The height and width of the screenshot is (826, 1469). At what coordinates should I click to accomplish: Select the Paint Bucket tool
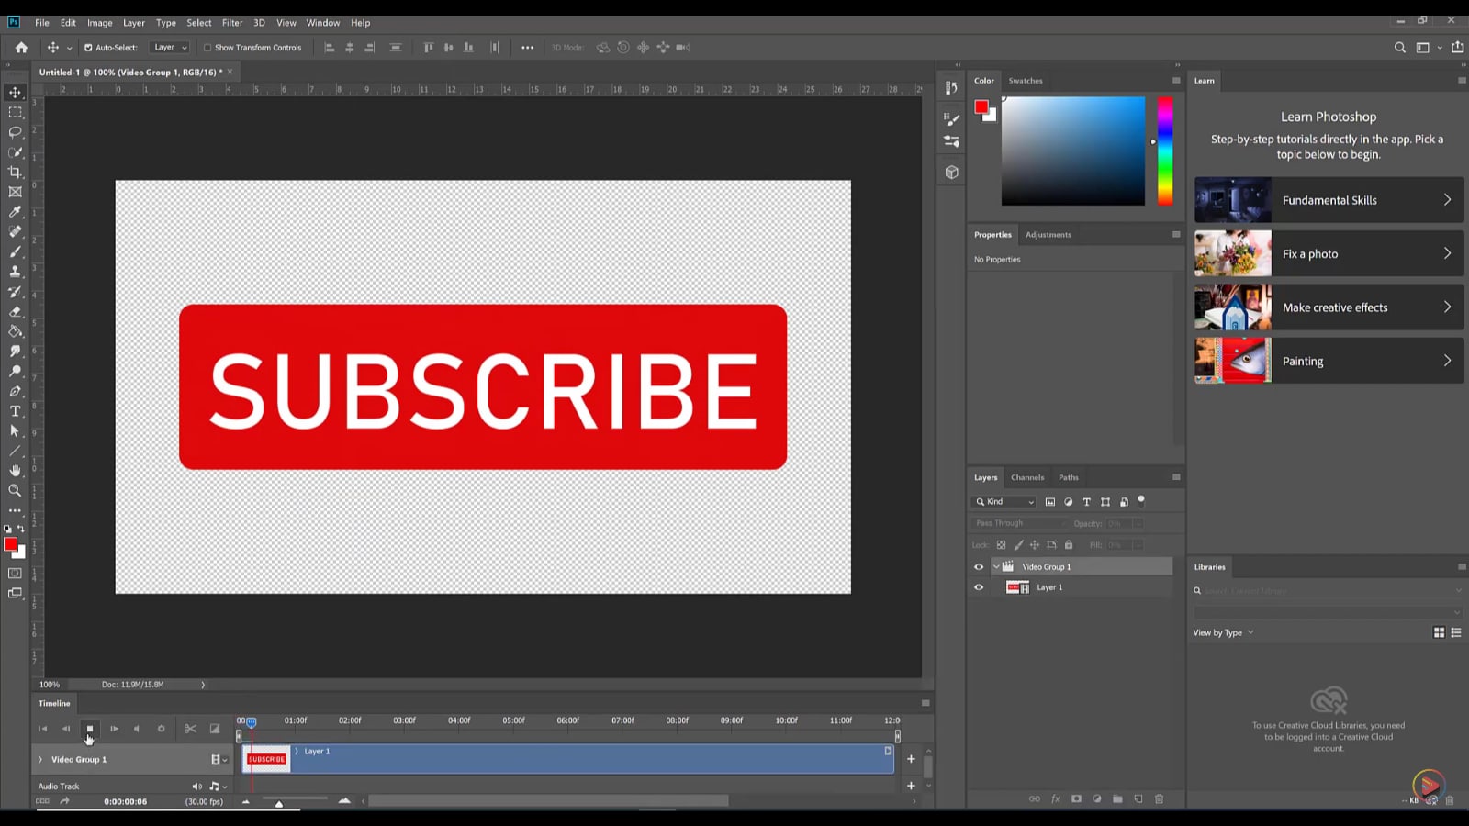[15, 331]
